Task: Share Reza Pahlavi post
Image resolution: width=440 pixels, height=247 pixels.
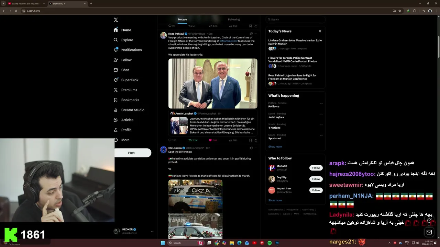Action: [x=256, y=140]
